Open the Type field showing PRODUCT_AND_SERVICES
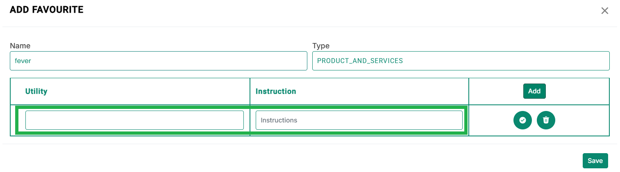This screenshot has width=620, height=172. click(x=461, y=61)
